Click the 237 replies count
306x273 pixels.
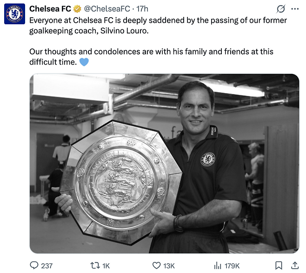(47, 266)
